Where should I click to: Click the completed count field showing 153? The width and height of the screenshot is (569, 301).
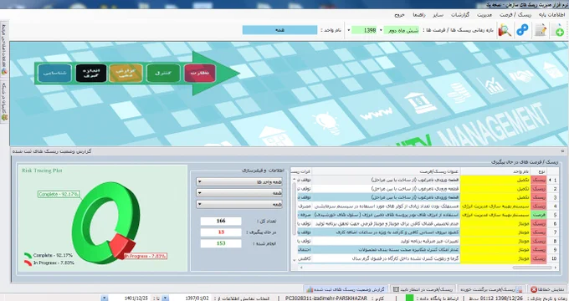click(x=221, y=243)
